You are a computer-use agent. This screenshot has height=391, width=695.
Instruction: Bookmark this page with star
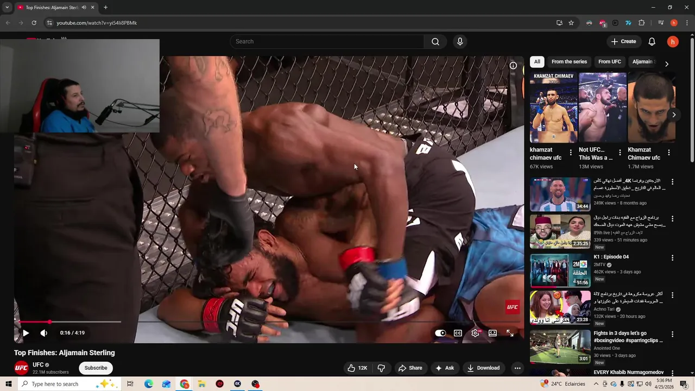point(571,23)
